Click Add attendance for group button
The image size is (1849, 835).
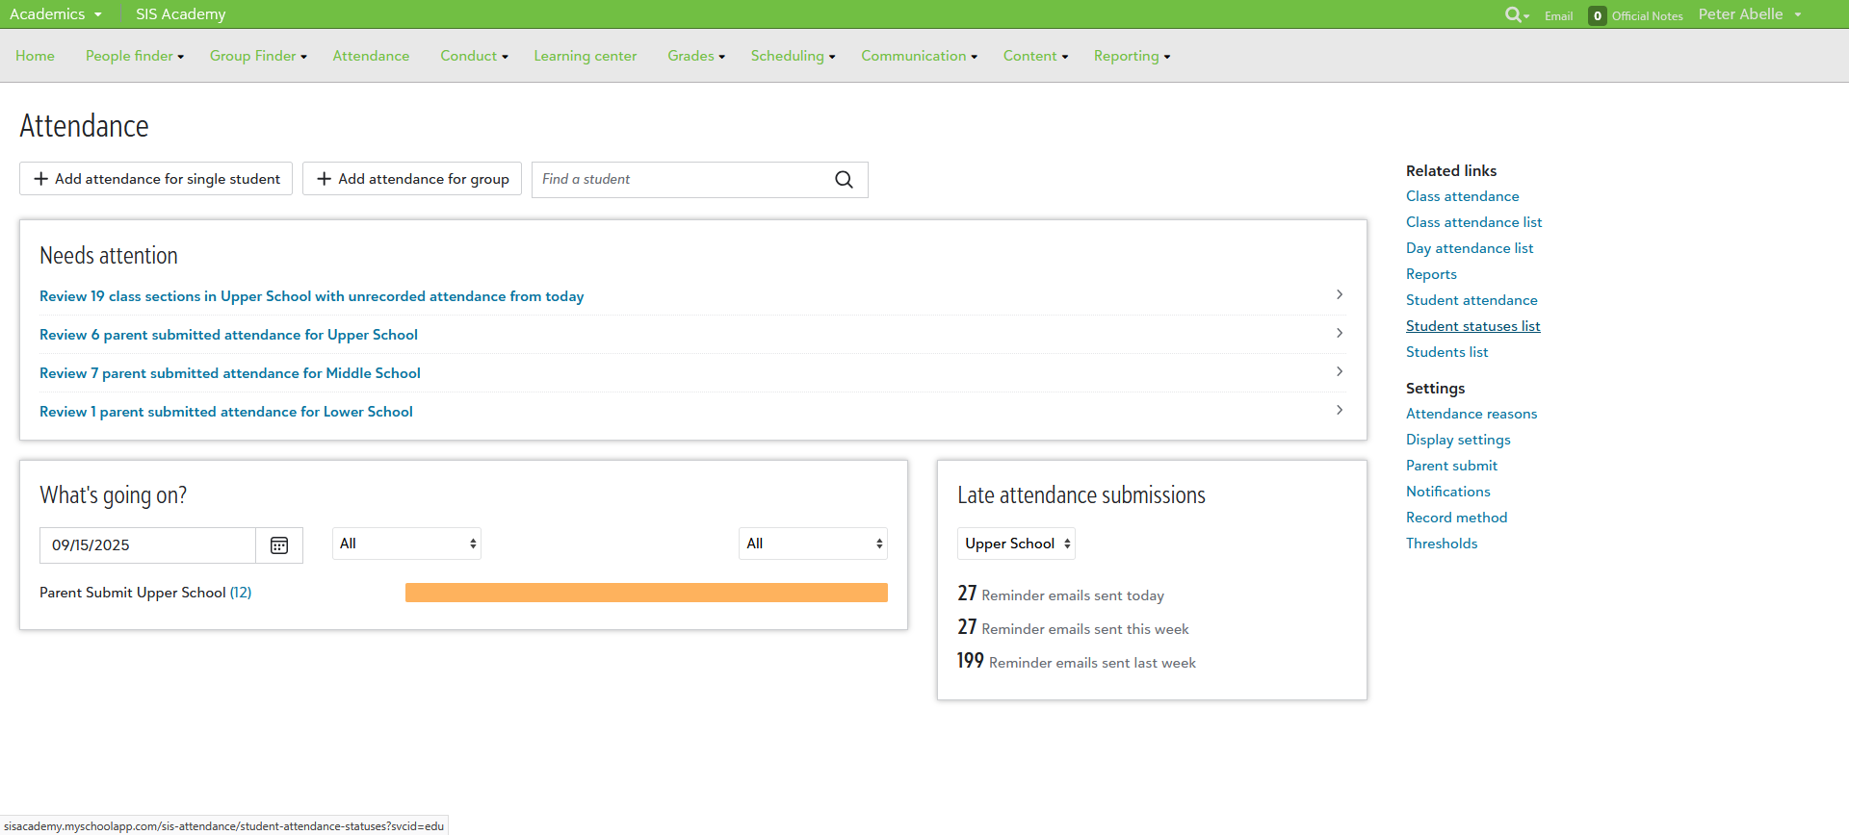point(412,179)
